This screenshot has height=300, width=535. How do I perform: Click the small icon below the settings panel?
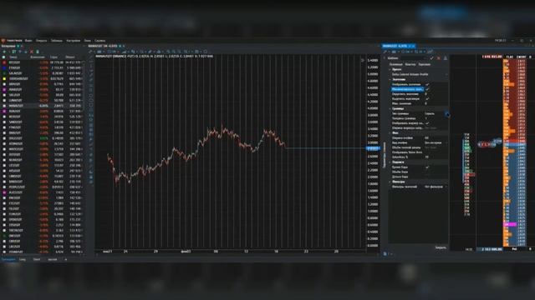click(385, 253)
